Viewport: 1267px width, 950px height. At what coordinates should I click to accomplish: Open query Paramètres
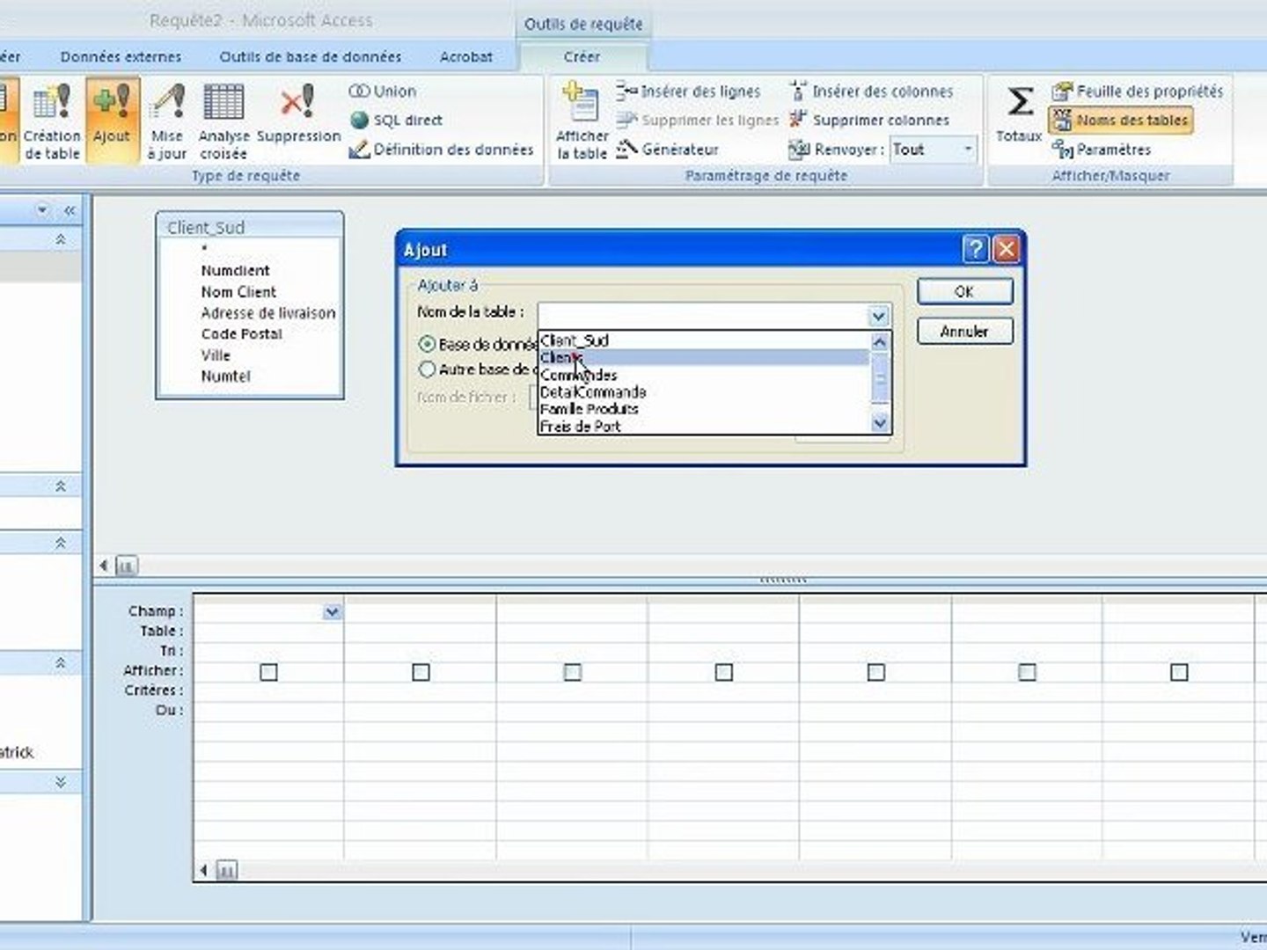tap(1102, 150)
